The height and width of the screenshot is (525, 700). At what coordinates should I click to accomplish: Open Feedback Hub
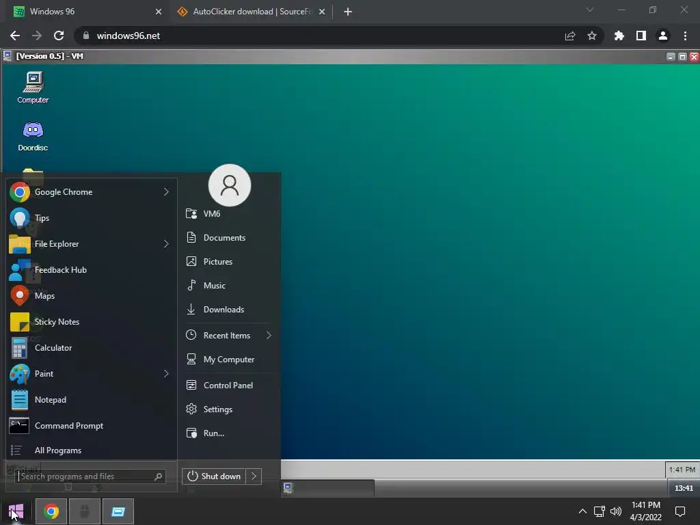click(92, 269)
